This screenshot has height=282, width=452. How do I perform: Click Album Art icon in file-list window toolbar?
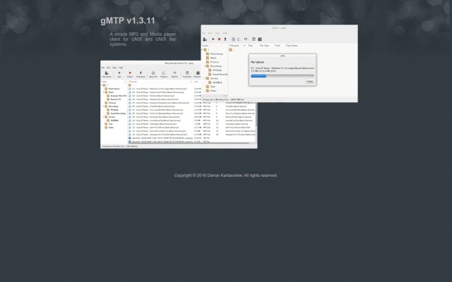pos(153,73)
